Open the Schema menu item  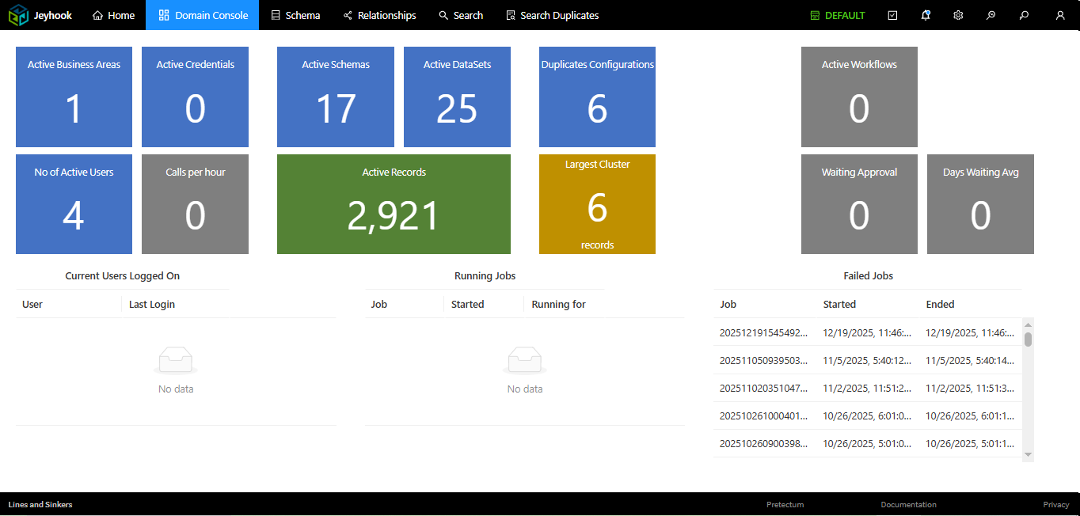[295, 14]
